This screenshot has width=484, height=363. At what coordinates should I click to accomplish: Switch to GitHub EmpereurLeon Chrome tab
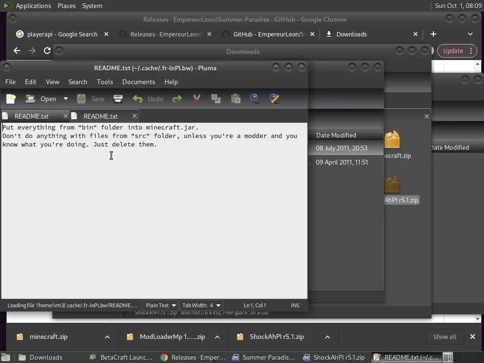268,34
